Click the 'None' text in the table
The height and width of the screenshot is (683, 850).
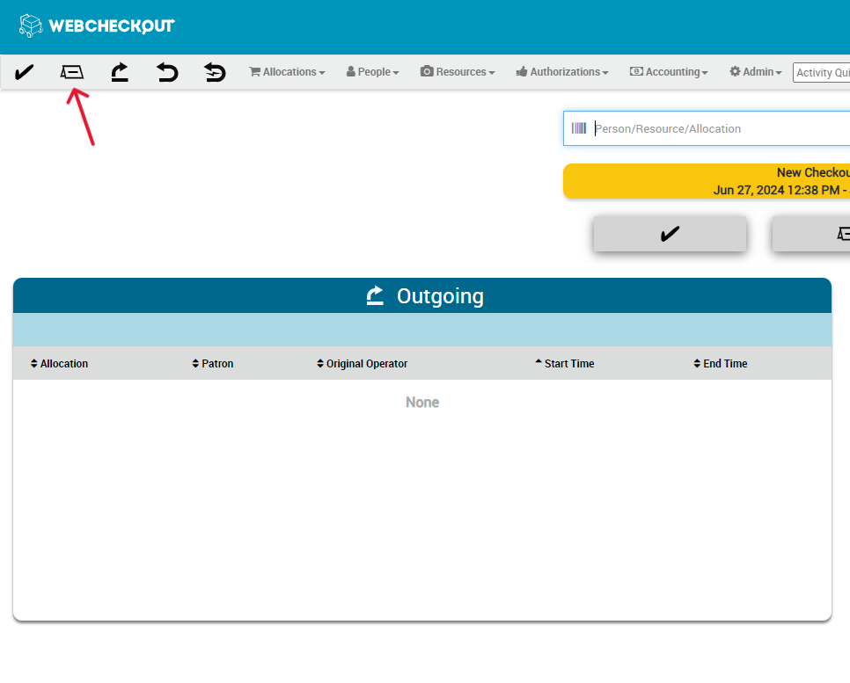click(x=422, y=402)
